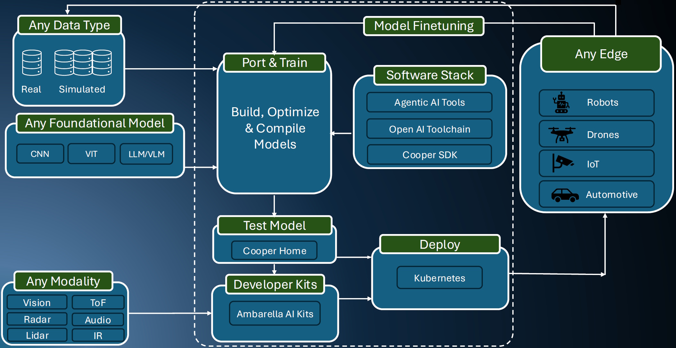Viewport: 676px width, 348px height.
Task: Click the Model Finetuning header
Action: tap(424, 26)
